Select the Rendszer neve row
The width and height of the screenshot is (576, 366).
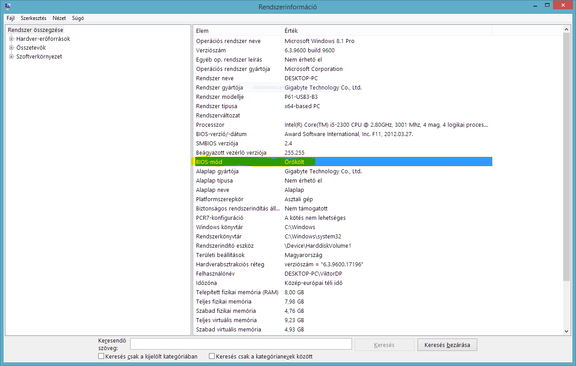(343, 78)
